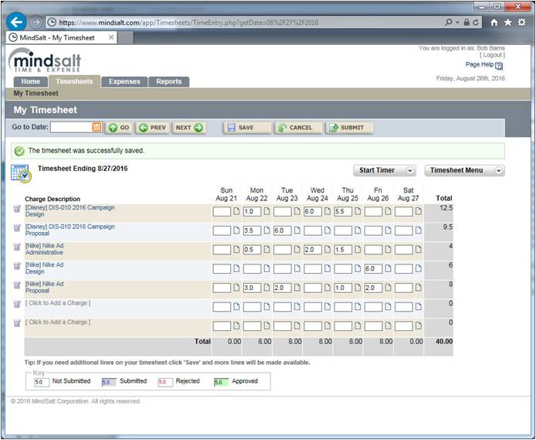Open note icon for Nike Ad Proposal Friday 2.0
This screenshot has width=536, height=440.
coord(388,288)
